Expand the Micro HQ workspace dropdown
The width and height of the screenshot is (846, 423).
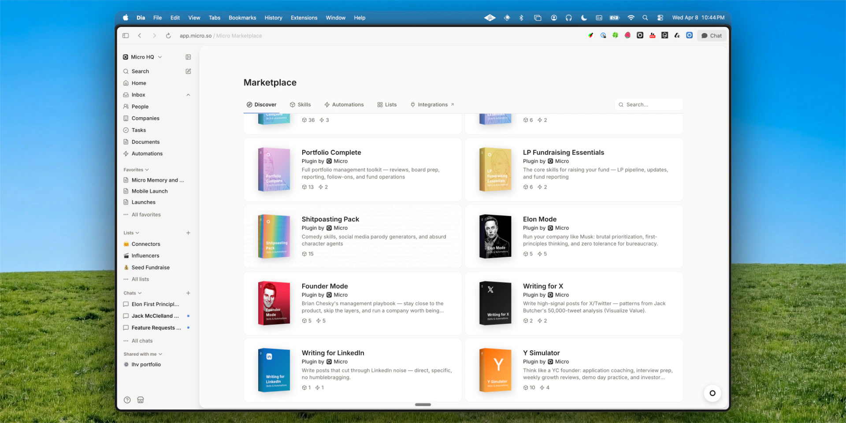pyautogui.click(x=142, y=57)
